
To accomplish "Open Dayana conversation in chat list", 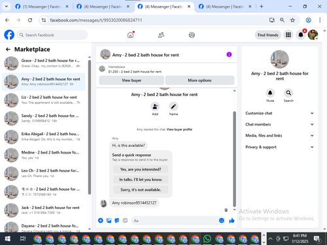I will coord(44,227).
